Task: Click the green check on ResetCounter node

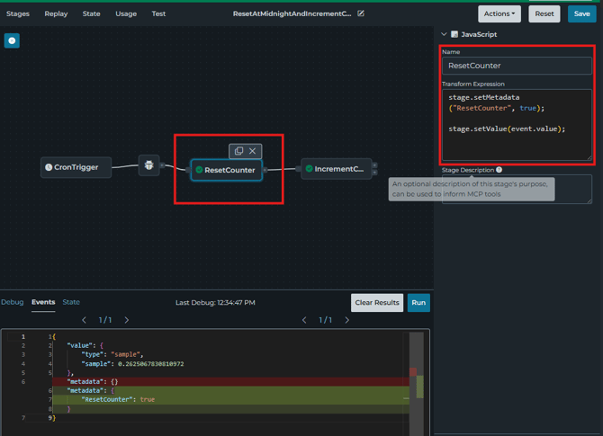Action: (199, 170)
